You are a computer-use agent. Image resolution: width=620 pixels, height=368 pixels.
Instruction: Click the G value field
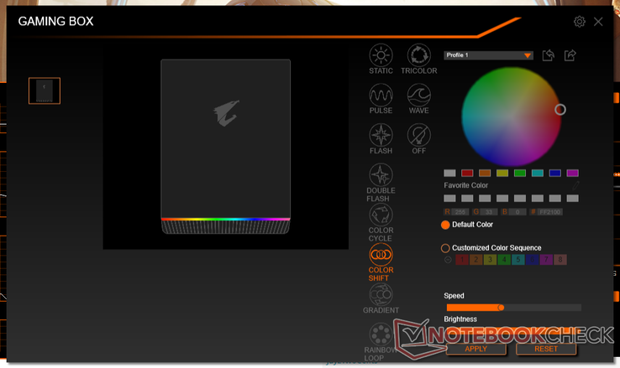(489, 212)
